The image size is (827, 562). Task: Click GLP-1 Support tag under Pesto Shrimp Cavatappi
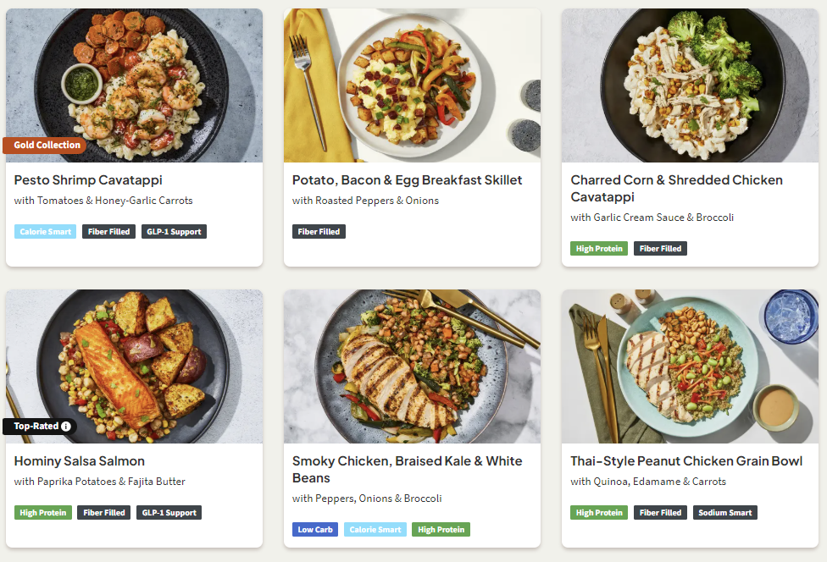(x=174, y=232)
